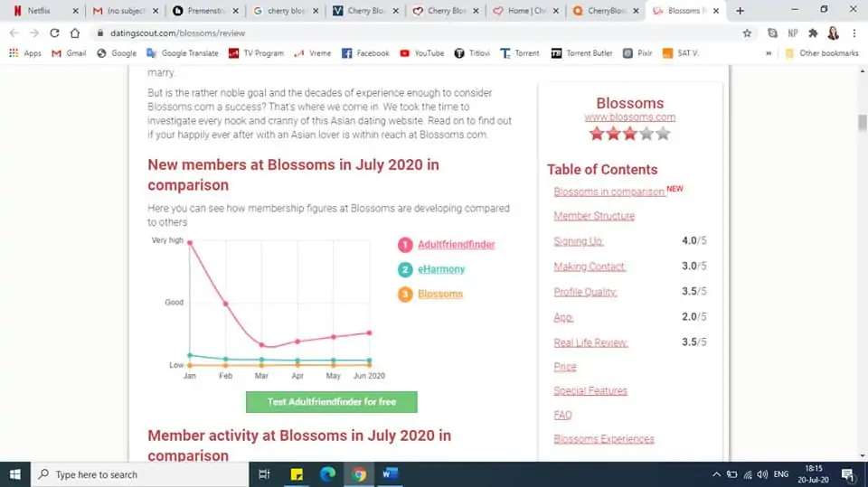Open a new browser tab

click(740, 11)
